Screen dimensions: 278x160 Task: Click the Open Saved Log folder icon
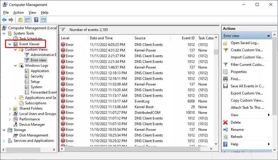225,43
